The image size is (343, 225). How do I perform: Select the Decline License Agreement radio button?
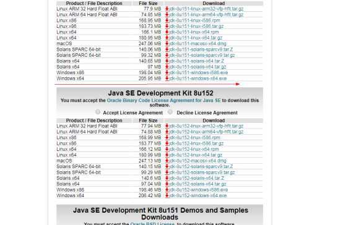click(170, 112)
